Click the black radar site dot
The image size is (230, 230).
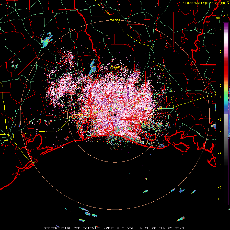(x=115, y=115)
